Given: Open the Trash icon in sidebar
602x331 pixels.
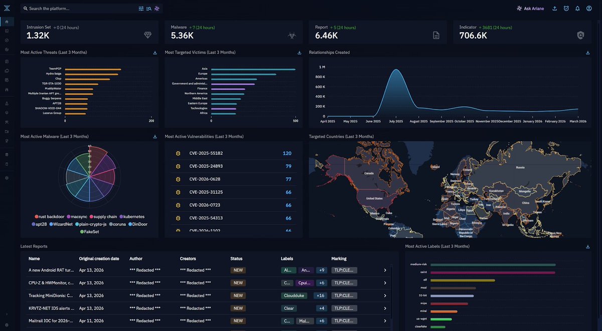Looking at the screenshot, I should coord(7,164).
